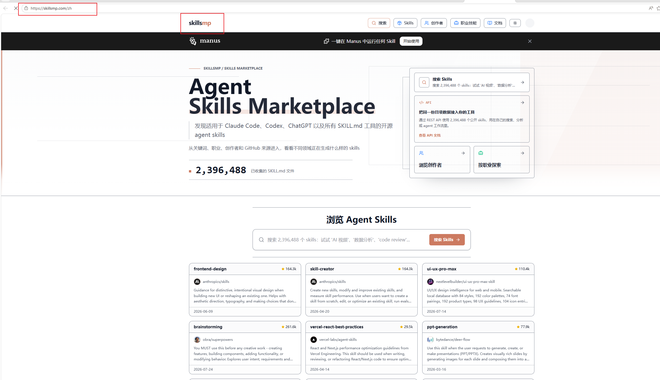Open the ppt-generation skill card title
Viewport: 660px width, 380px height.
pos(442,327)
